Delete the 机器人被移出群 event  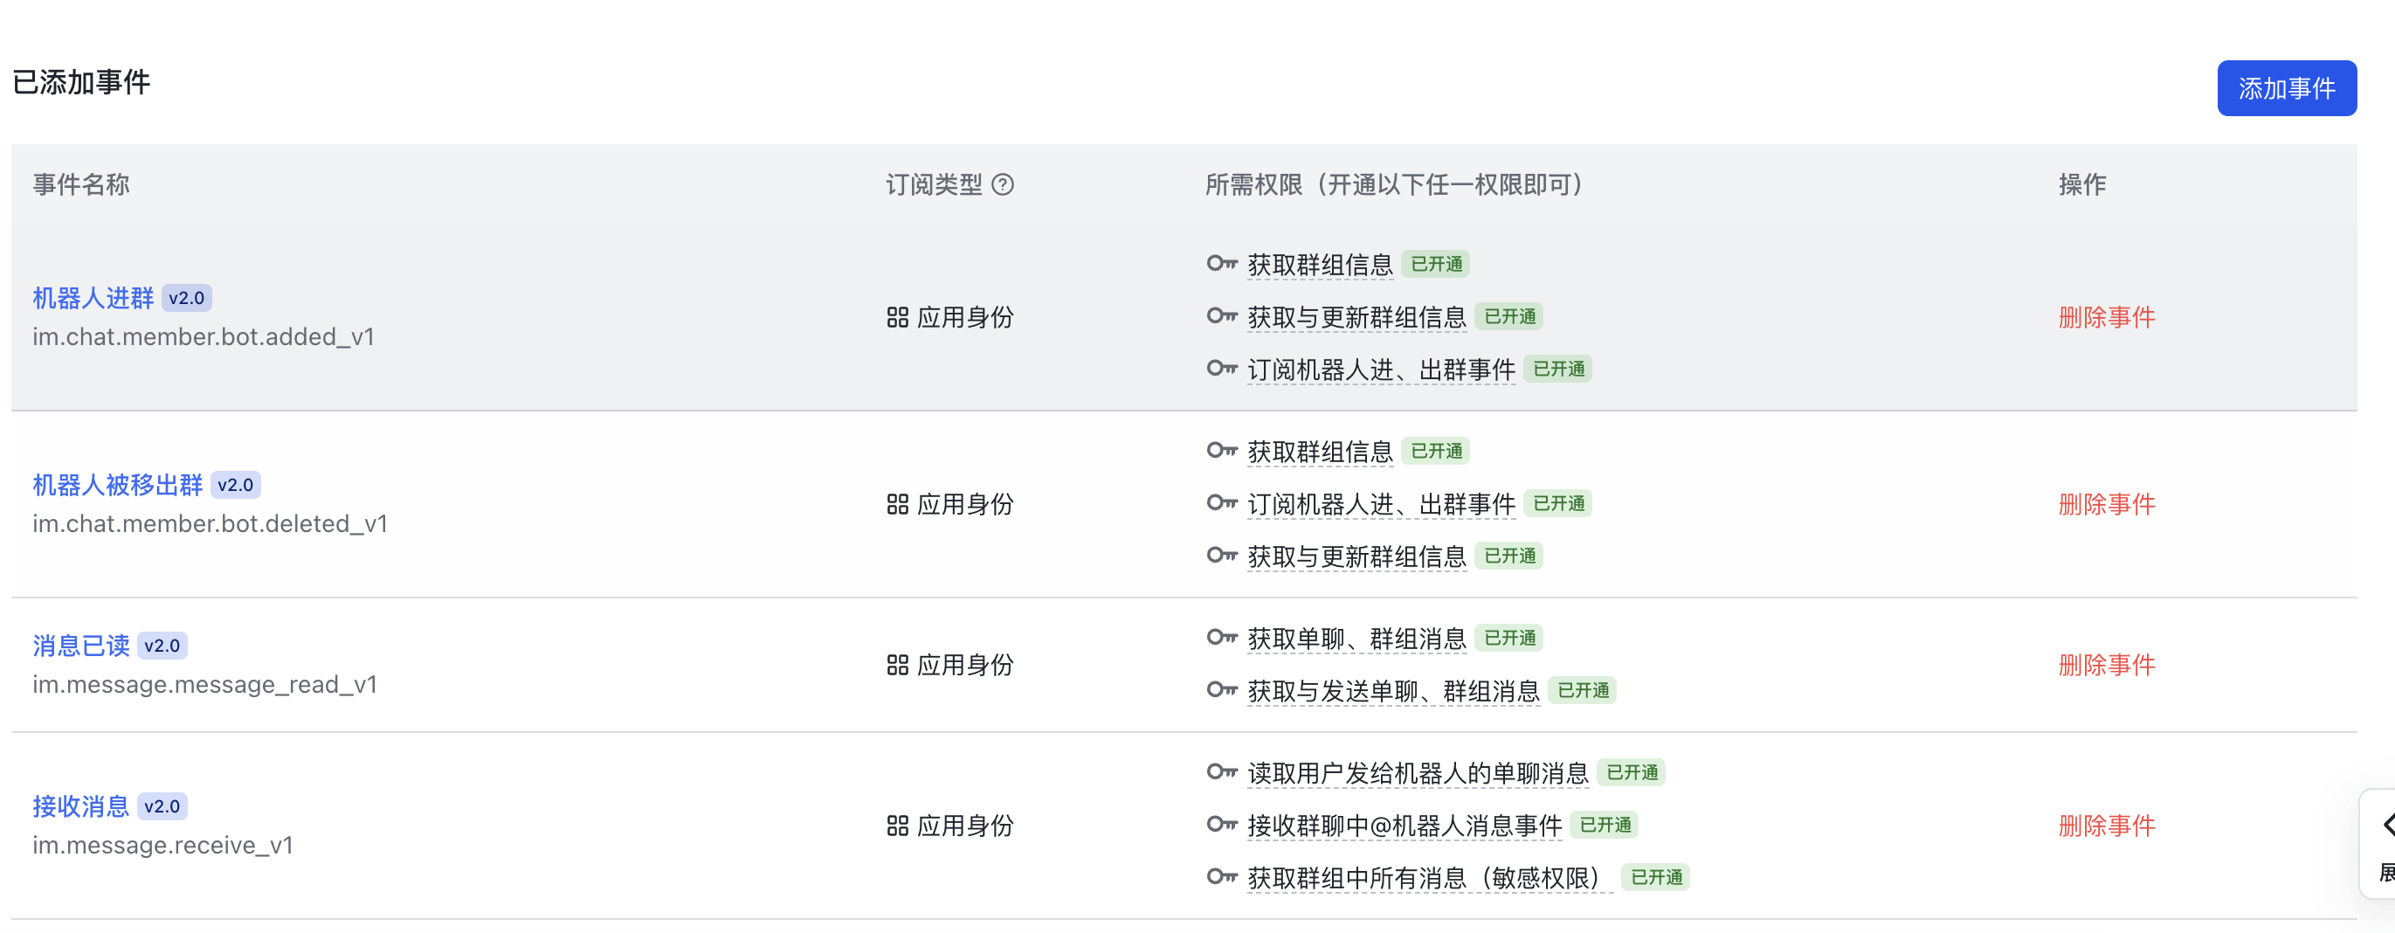point(2106,504)
